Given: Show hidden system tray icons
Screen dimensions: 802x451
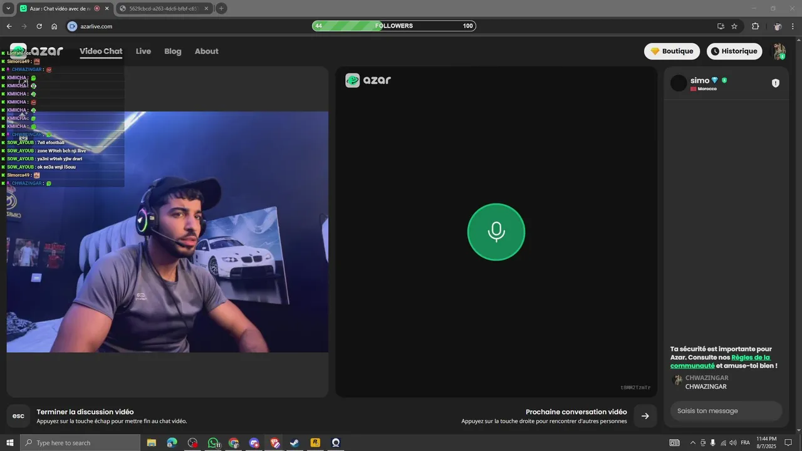Looking at the screenshot, I should [692, 443].
